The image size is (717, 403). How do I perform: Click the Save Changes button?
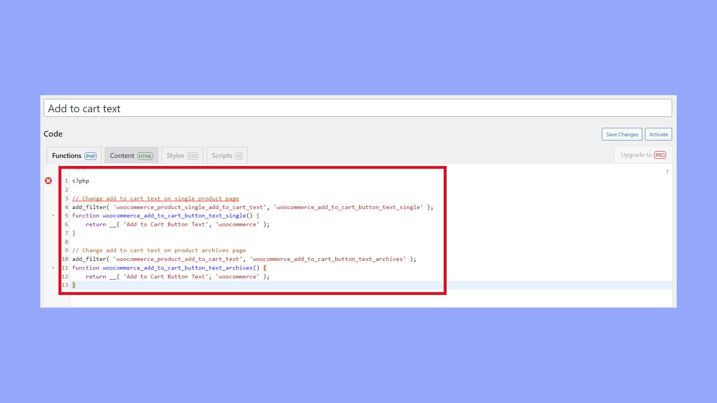[x=622, y=134]
